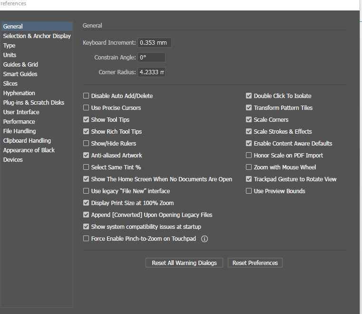Uncheck Show Rich Tool Tips
362x314 pixels.
tap(86, 131)
